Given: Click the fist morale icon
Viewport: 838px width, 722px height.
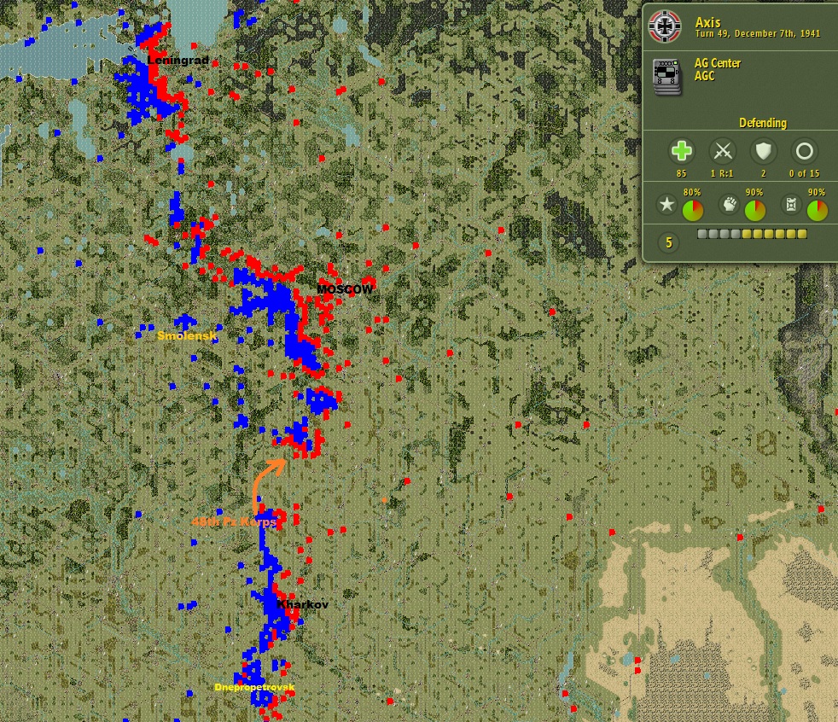Looking at the screenshot, I should pyautogui.click(x=729, y=204).
